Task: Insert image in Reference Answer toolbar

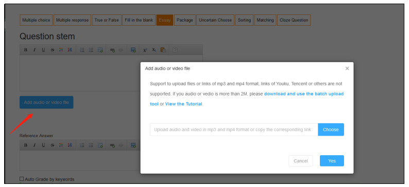Action: click(x=133, y=145)
